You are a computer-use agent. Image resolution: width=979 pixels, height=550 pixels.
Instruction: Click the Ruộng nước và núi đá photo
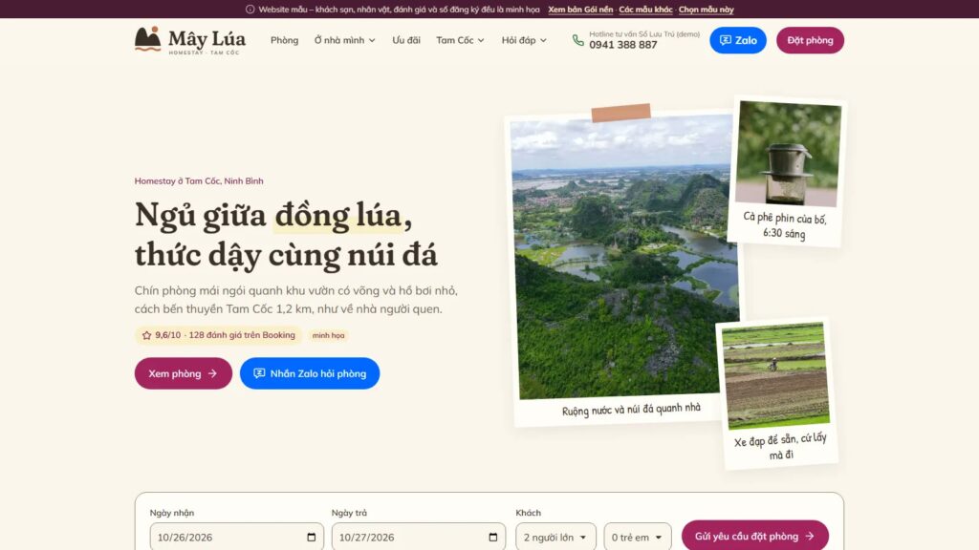(x=623, y=257)
